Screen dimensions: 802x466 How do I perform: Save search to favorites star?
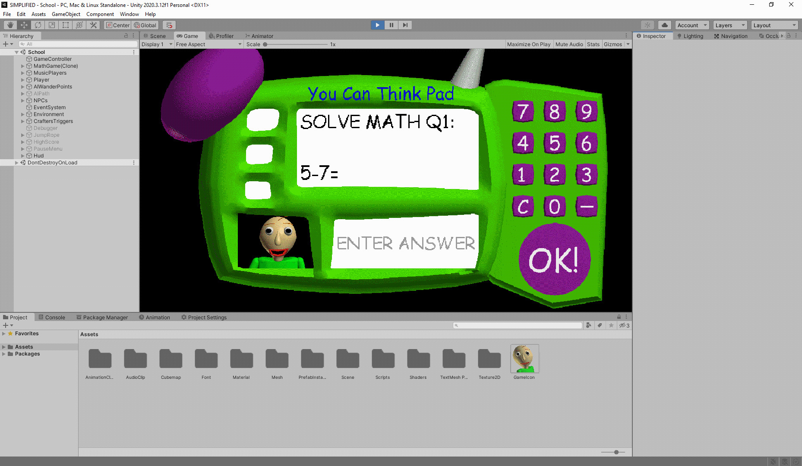(611, 325)
